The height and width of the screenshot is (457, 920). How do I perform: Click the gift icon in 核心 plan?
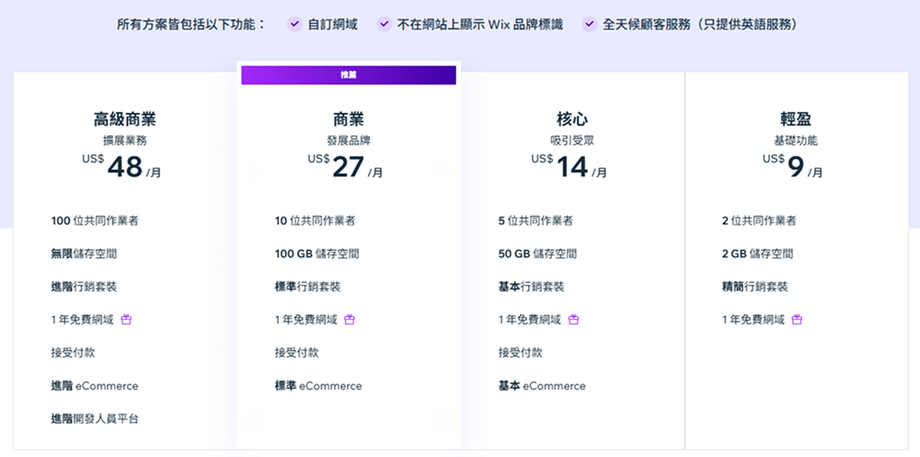[x=574, y=320]
